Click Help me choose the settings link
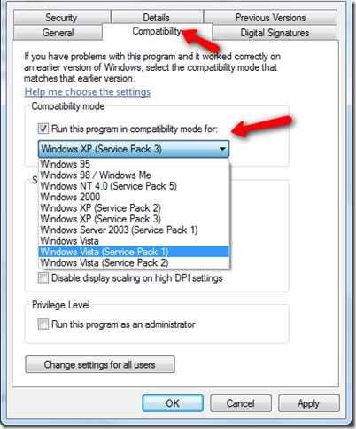 pos(88,92)
